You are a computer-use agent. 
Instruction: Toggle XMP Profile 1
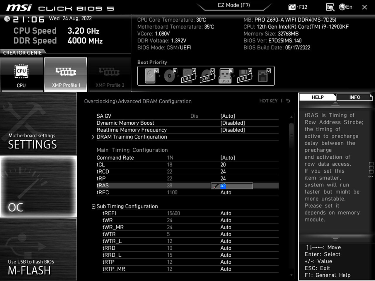point(66,74)
